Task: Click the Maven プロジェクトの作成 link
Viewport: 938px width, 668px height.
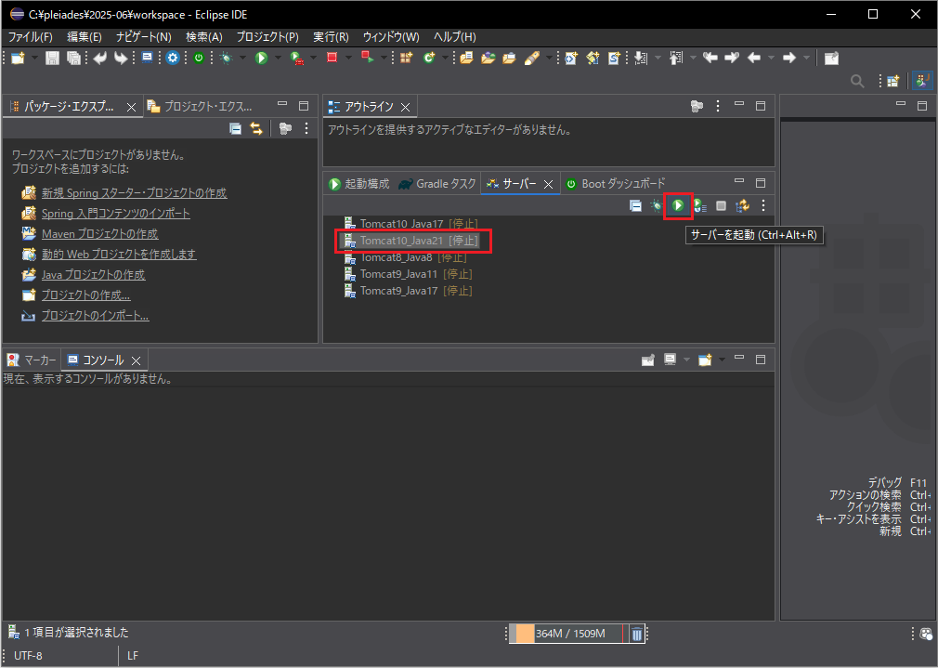Action: coord(99,234)
